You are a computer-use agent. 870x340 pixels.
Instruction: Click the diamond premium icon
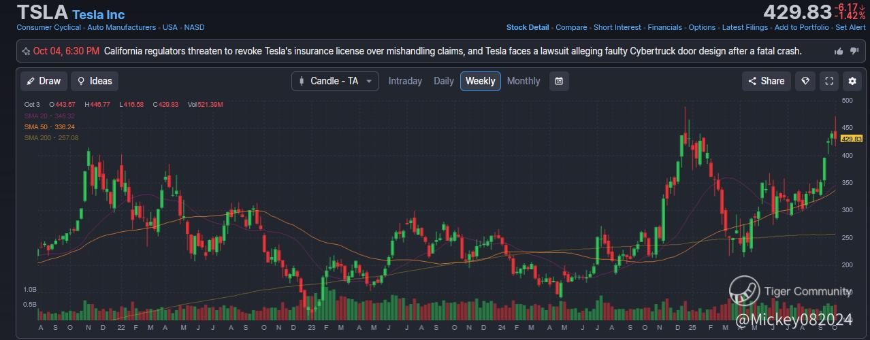(x=806, y=81)
